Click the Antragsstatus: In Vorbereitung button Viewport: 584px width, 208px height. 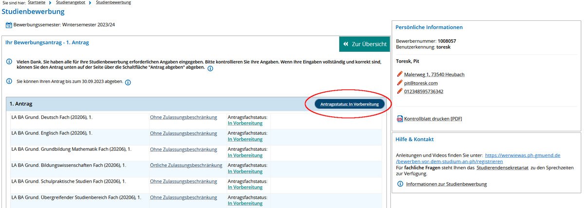point(349,104)
